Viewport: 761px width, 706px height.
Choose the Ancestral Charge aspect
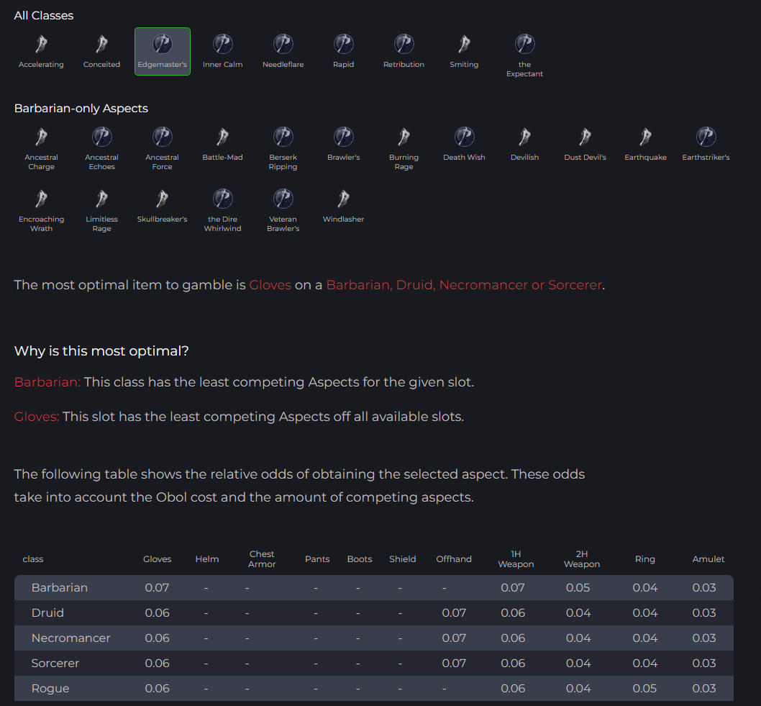41,137
